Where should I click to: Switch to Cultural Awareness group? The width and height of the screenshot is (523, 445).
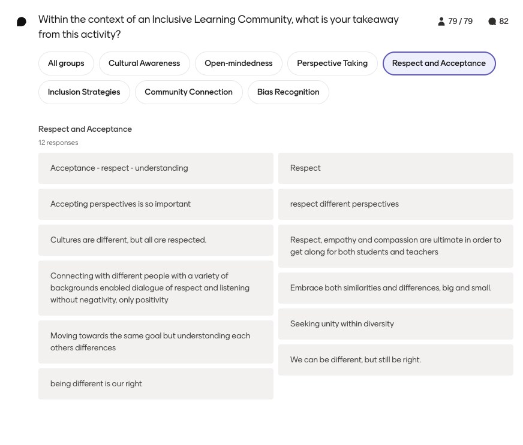point(145,63)
